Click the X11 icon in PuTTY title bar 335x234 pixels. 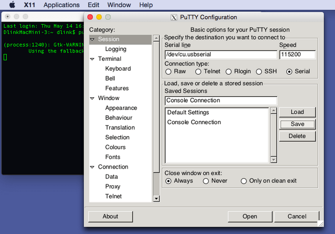click(174, 17)
